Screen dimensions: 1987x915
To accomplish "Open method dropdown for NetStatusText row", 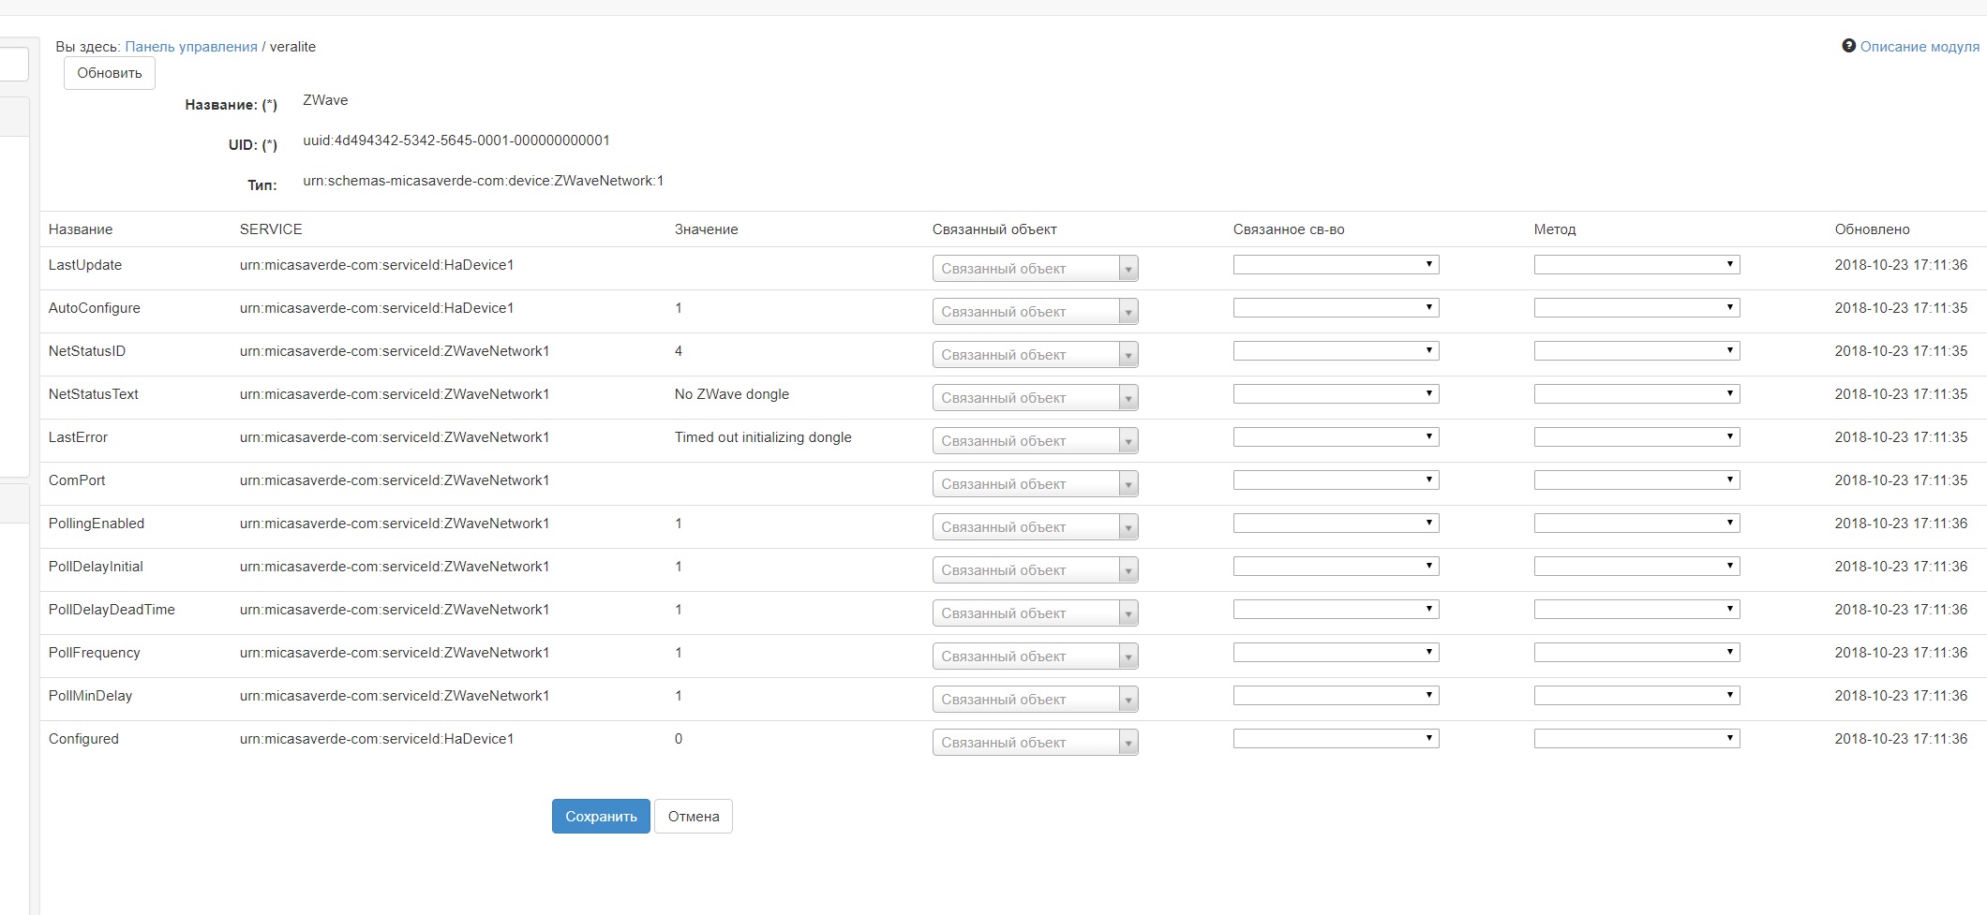I will point(1636,394).
